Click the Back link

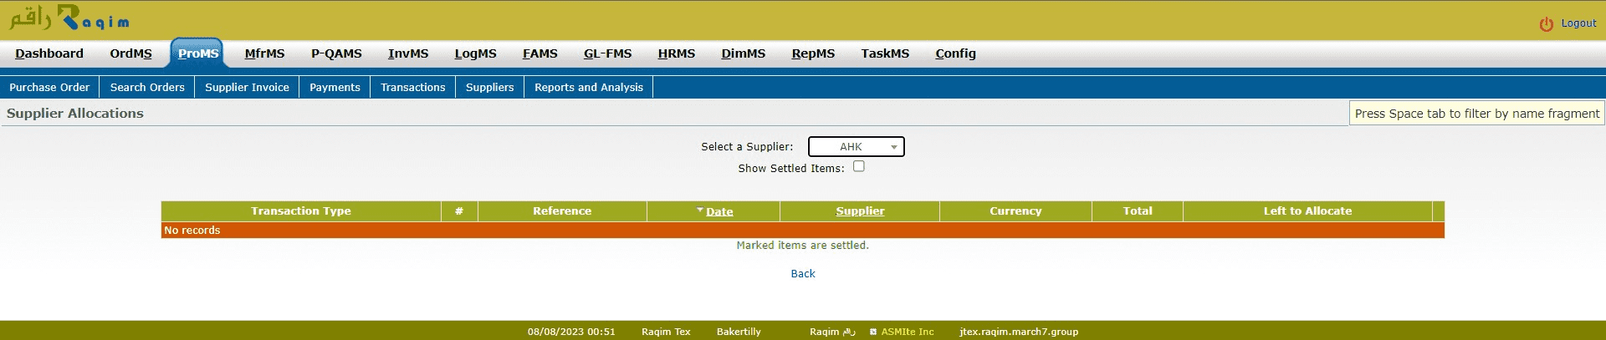tap(802, 273)
